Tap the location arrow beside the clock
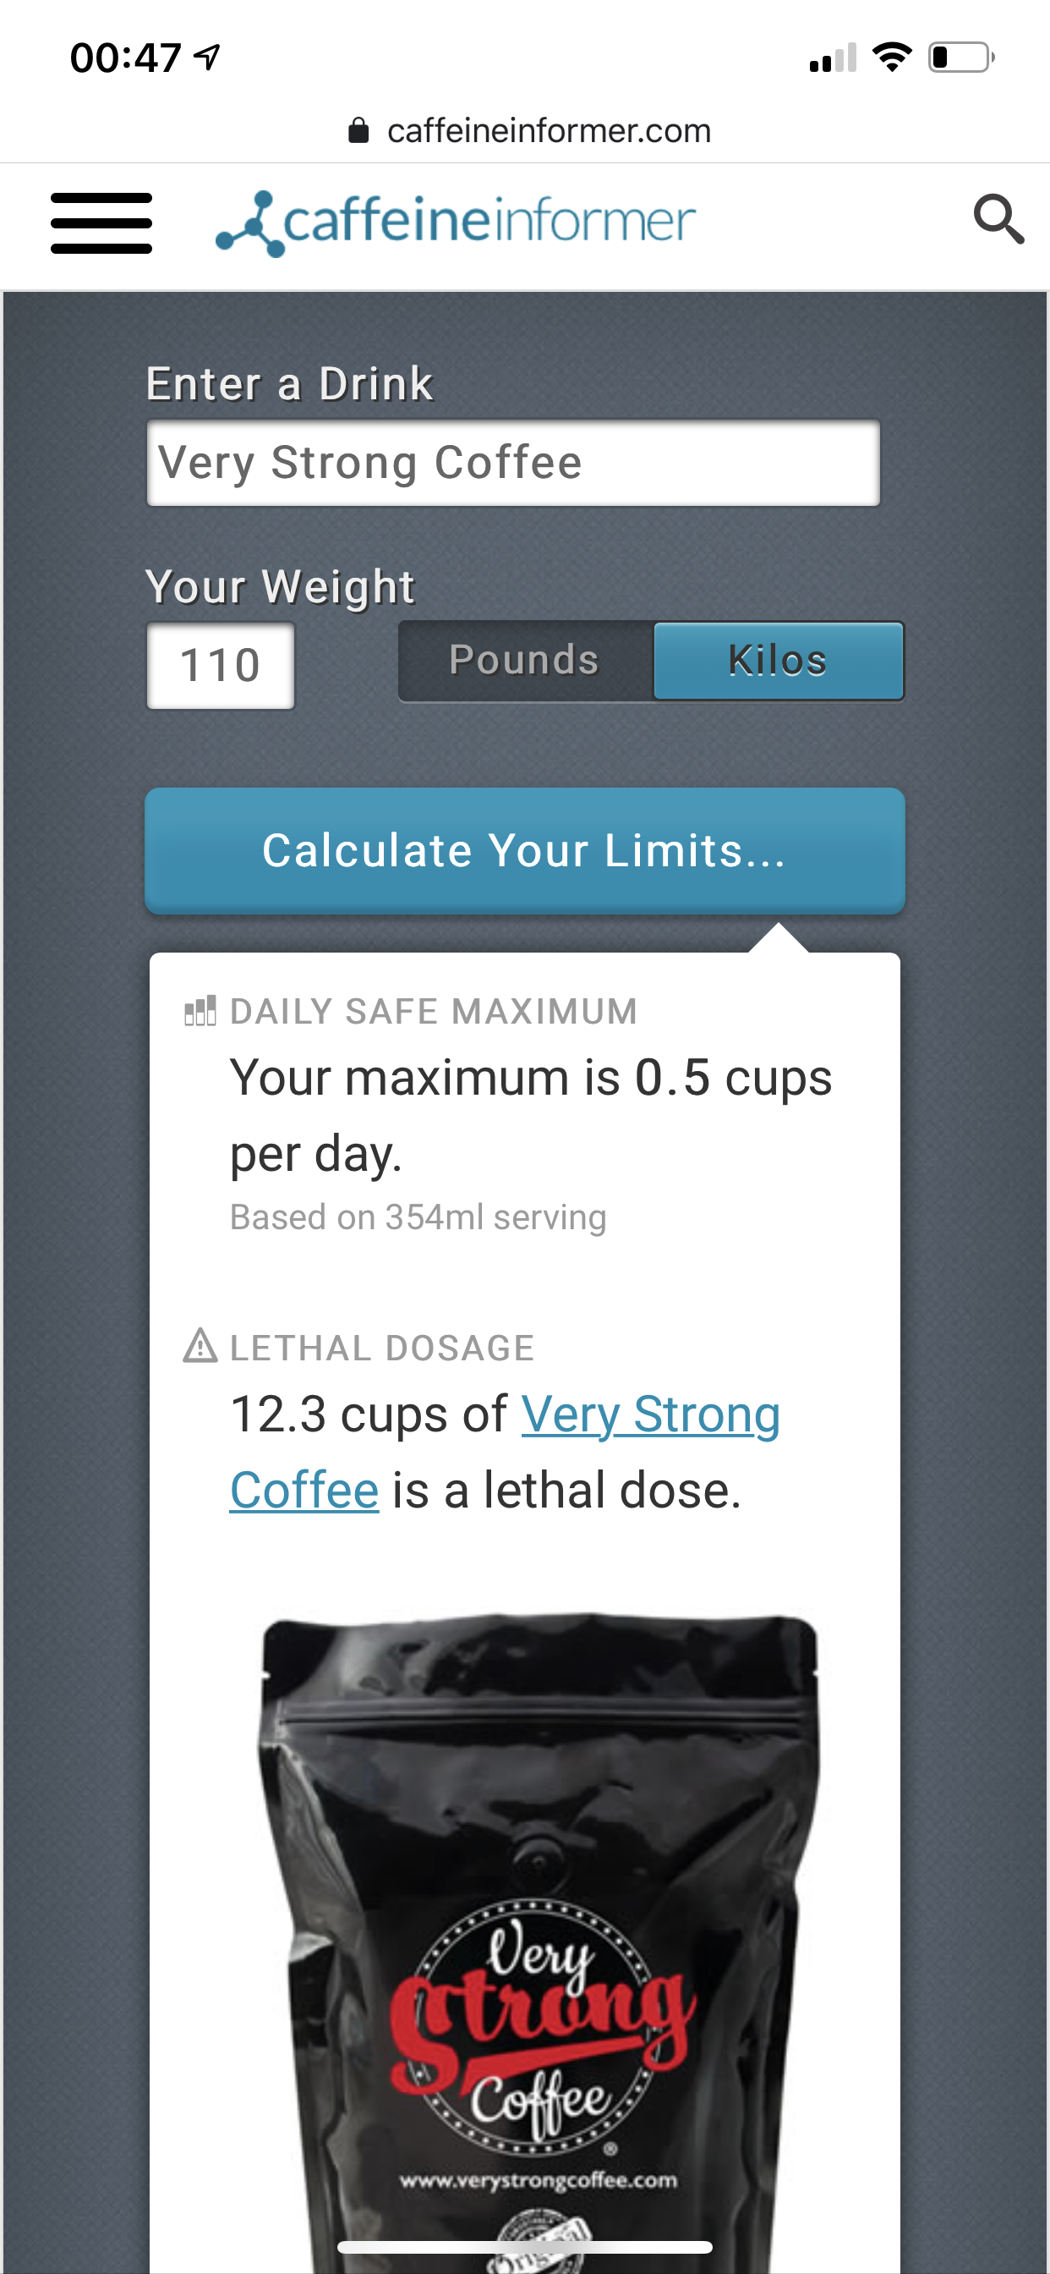Screen dimensions: 1050x2274 207,58
